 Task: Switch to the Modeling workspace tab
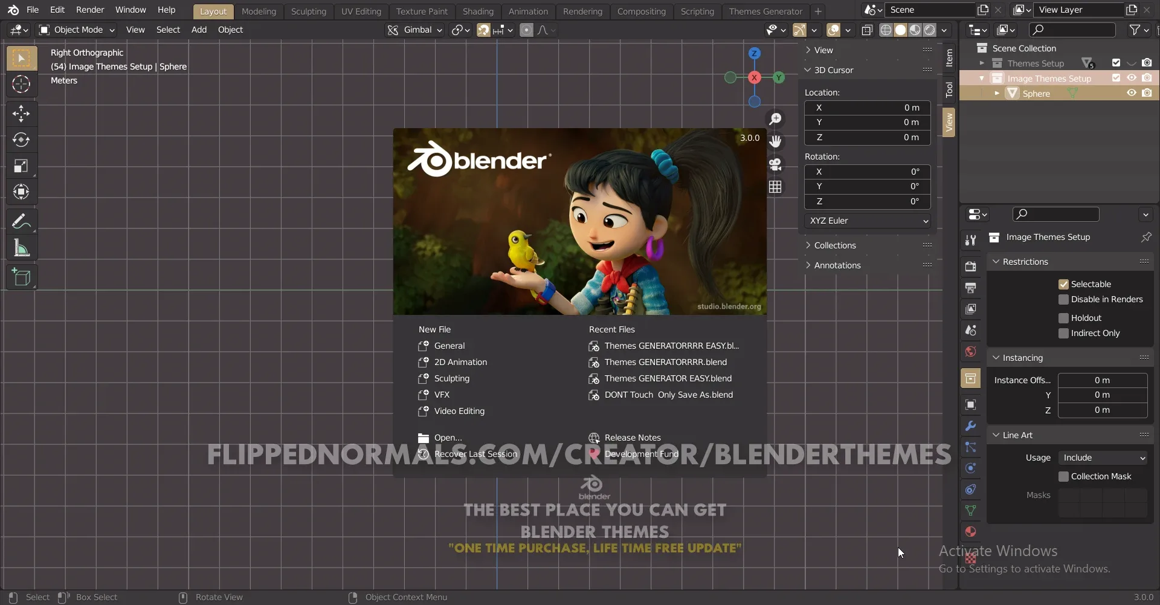pyautogui.click(x=259, y=11)
